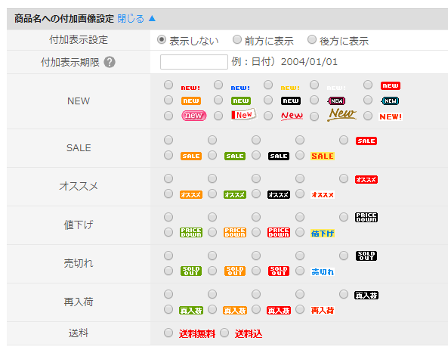Image resolution: width=448 pixels, height=350 pixels.
Task: Click the 閉じる link
Action: pyautogui.click(x=131, y=19)
